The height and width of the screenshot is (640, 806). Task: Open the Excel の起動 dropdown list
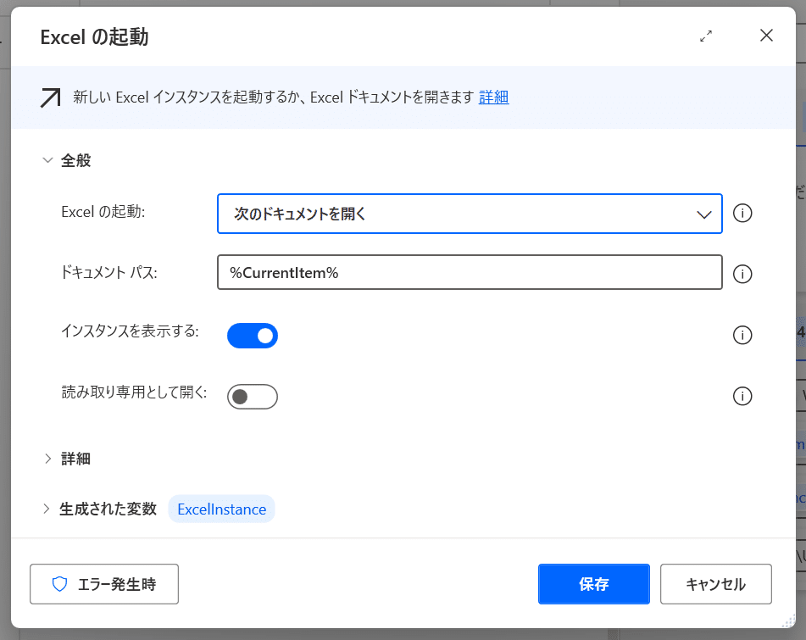(470, 214)
